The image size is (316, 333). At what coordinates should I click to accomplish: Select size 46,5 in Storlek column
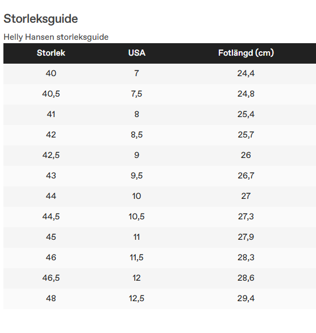[51, 278]
